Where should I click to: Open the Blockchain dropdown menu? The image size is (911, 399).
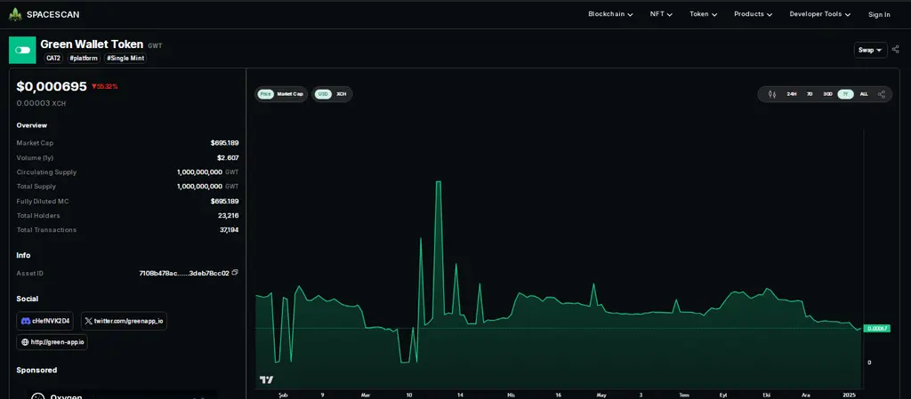click(610, 14)
